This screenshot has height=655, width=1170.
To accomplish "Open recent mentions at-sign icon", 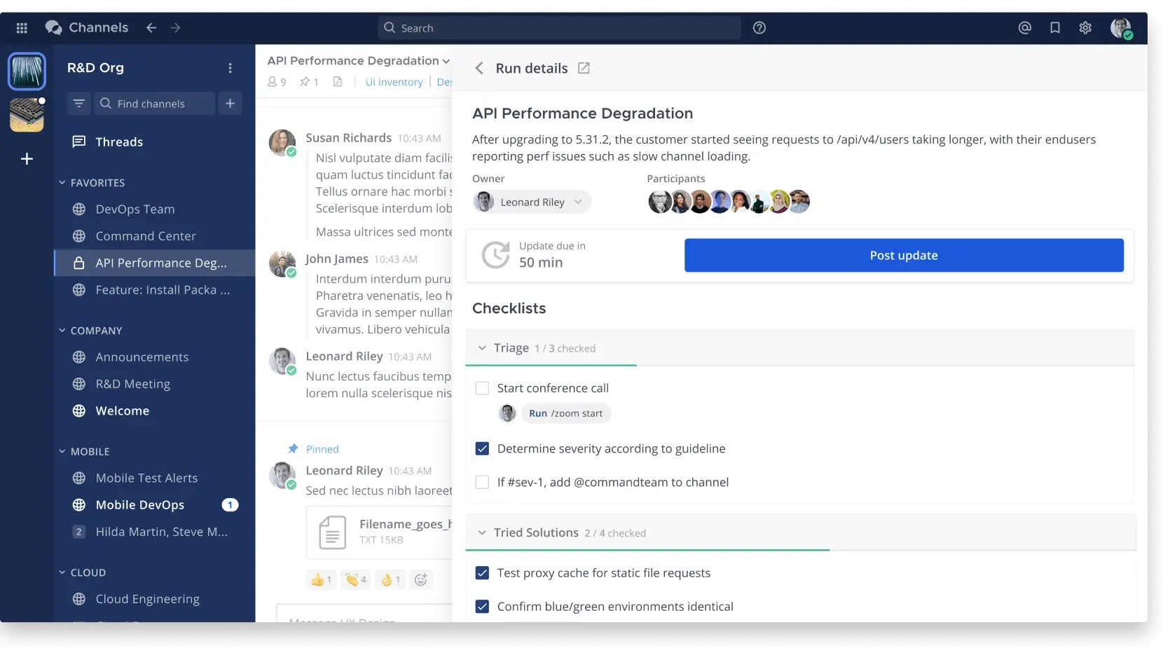I will tap(1024, 28).
